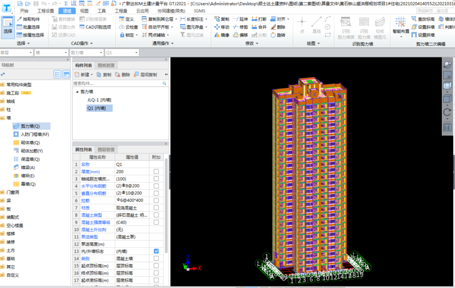Click the 打断 break tool
The width and height of the screenshot is (455, 288).
click(259, 19)
